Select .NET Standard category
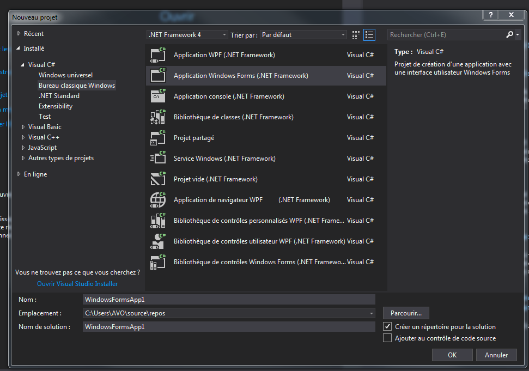Screen dimensions: 529x371 [59, 96]
